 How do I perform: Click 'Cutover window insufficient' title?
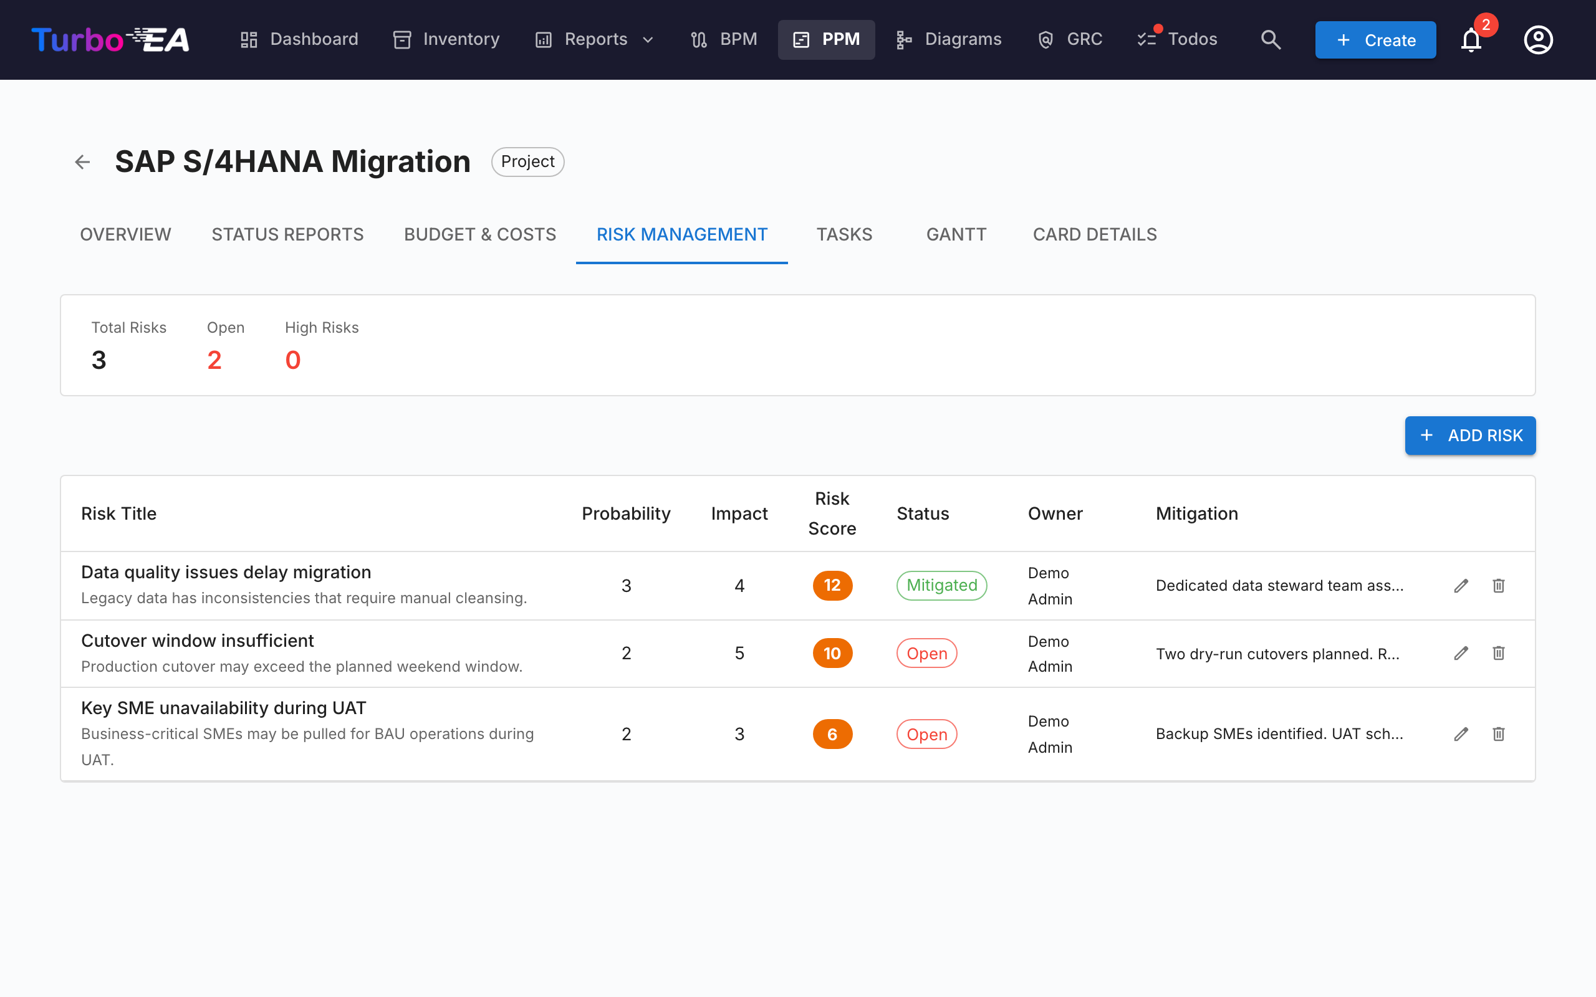point(197,641)
